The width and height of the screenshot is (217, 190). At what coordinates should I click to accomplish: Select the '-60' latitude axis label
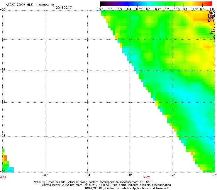(3, 171)
